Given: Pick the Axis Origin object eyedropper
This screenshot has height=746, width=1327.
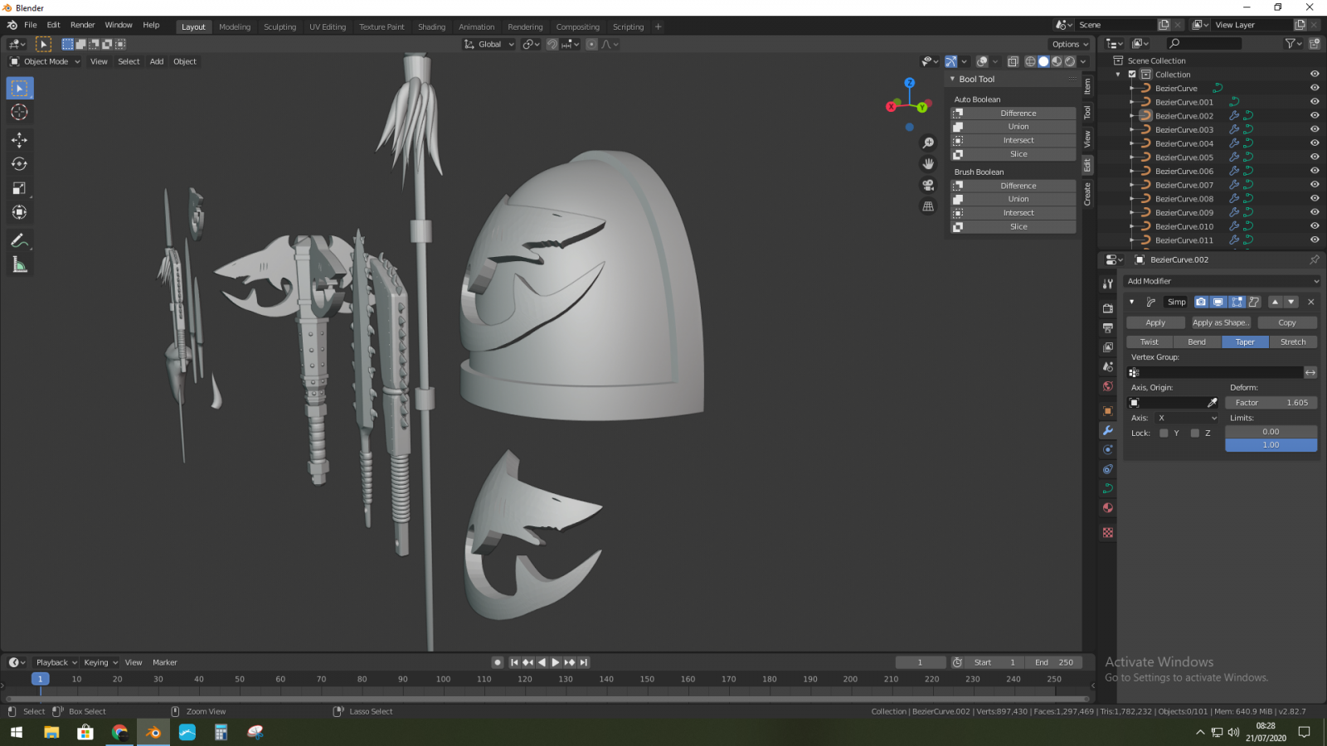Looking at the screenshot, I should click(1212, 403).
